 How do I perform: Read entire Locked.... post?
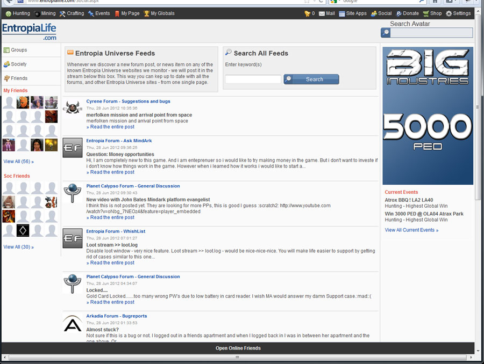coord(110,302)
